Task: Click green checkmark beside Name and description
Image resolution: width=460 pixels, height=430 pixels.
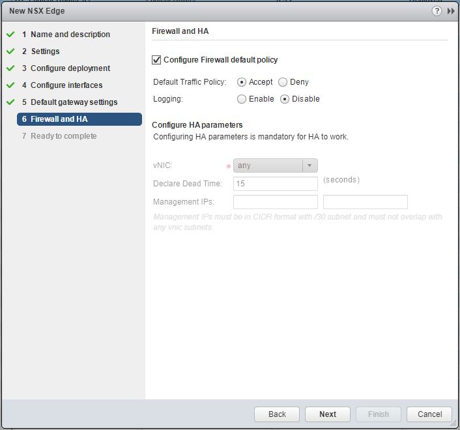Action: pos(10,35)
